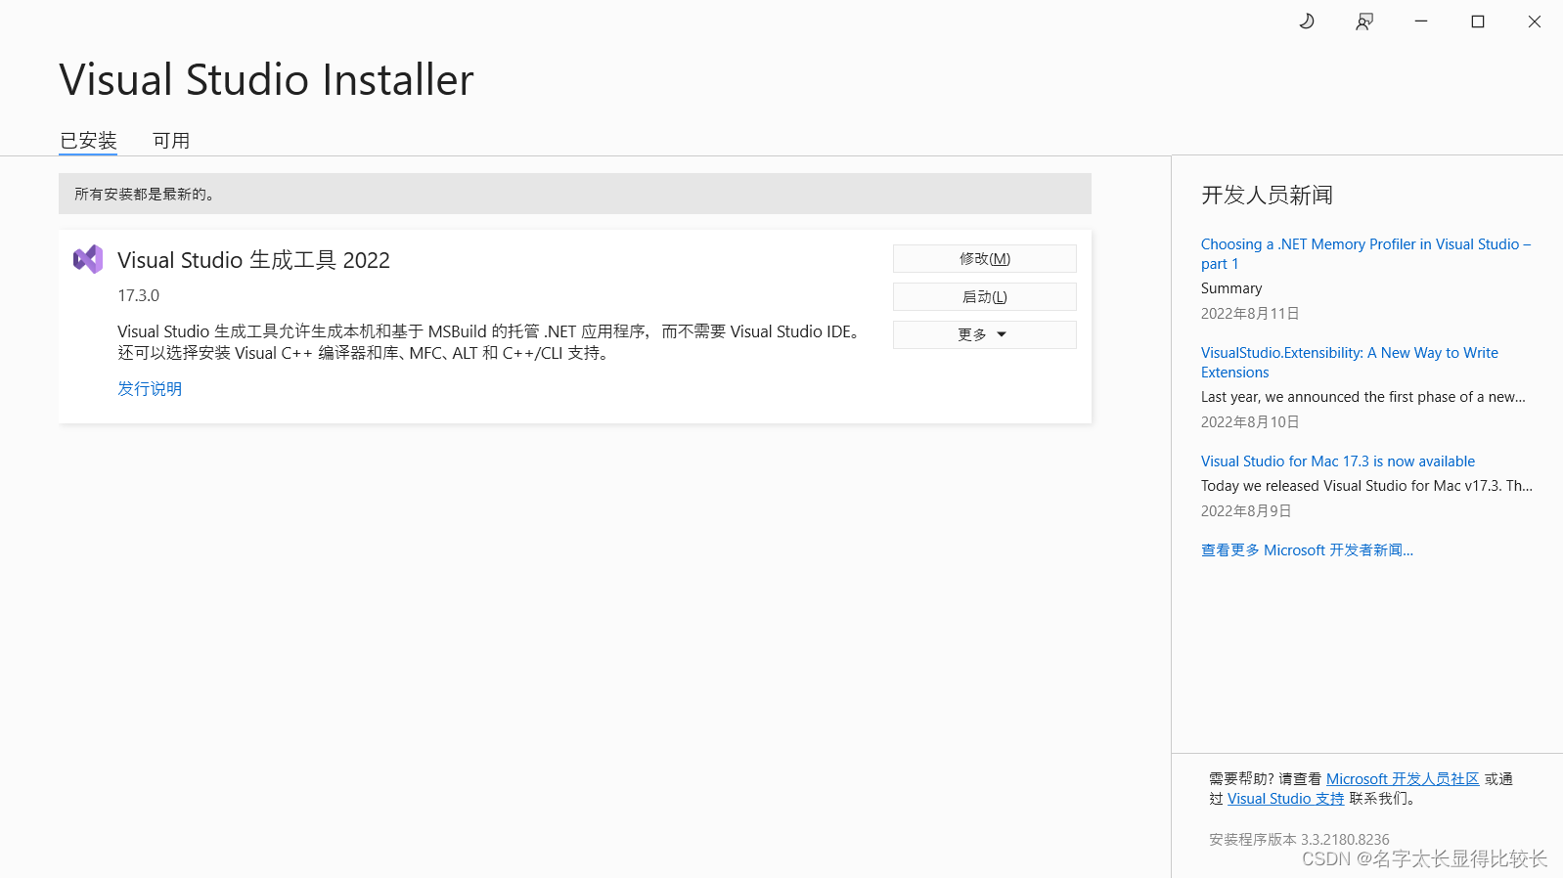Click the 安装程序版本 3.3.2180.8236 text

pos(1299,839)
